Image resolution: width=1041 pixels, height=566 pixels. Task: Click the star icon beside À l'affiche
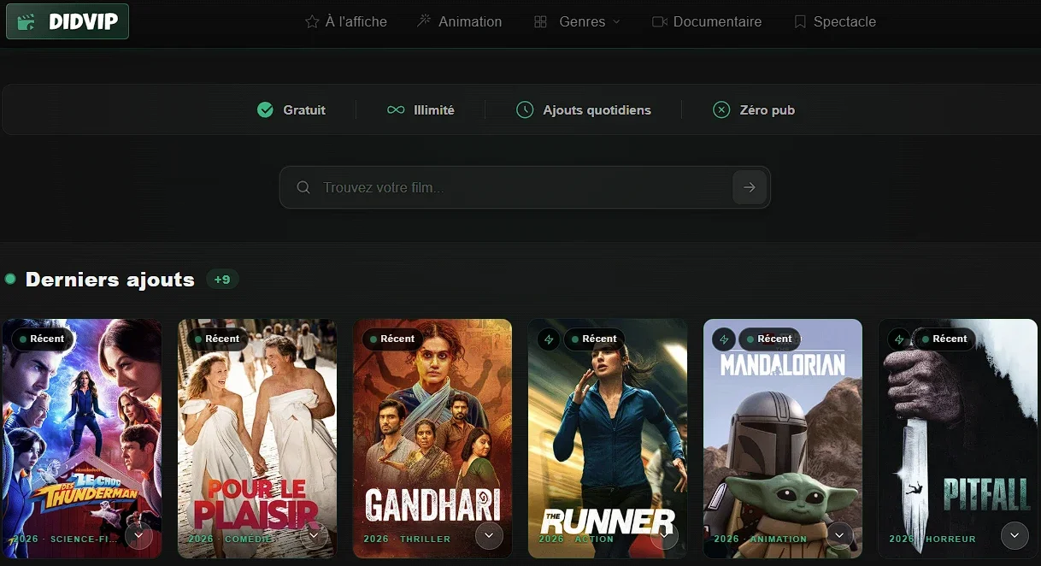(312, 21)
